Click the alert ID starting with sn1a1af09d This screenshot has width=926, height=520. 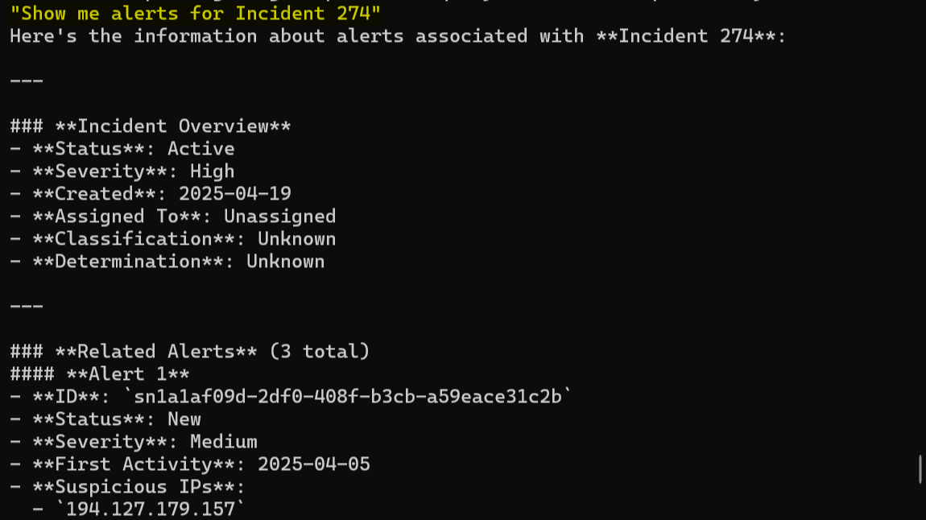pos(347,396)
